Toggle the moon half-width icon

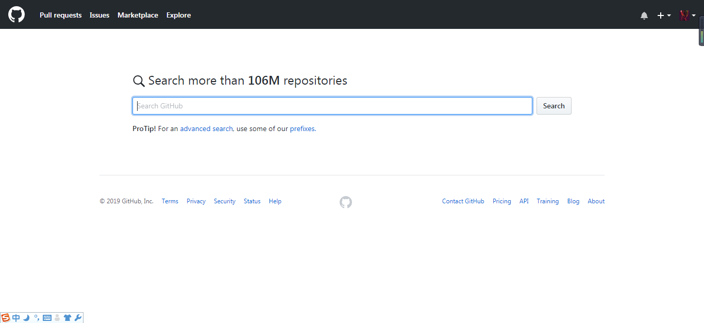(x=26, y=318)
